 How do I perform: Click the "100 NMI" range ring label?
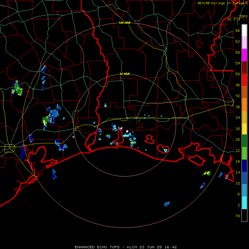point(125,23)
